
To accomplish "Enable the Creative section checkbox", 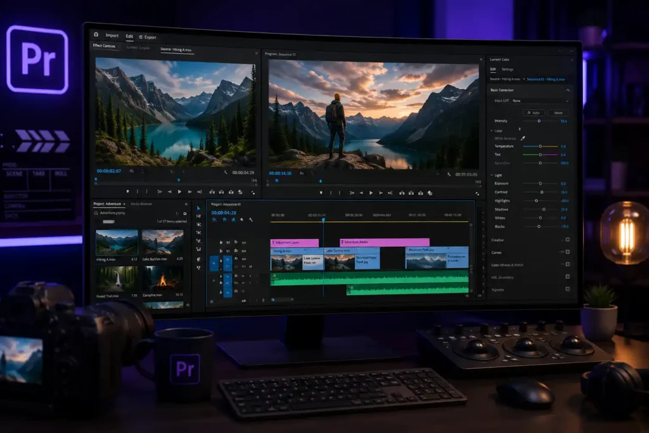I will [x=567, y=240].
